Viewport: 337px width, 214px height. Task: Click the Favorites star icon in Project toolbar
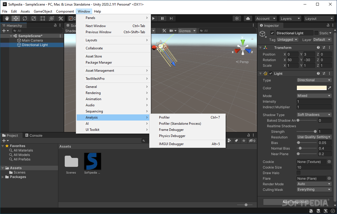pos(244,141)
